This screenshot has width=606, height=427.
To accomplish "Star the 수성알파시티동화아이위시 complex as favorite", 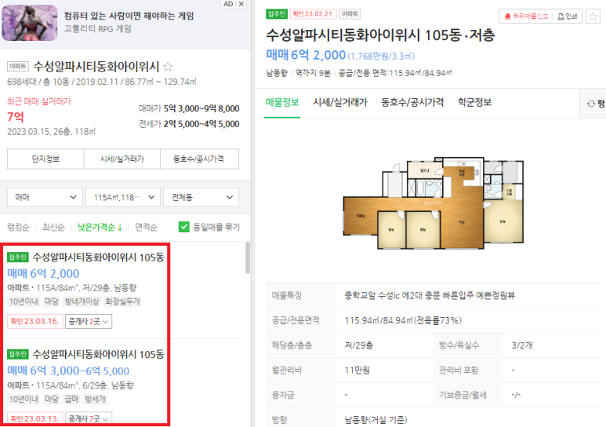I will [x=168, y=67].
